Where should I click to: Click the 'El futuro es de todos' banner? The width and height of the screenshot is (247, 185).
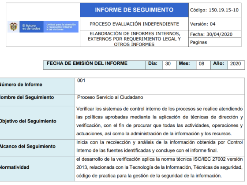pos(31,27)
